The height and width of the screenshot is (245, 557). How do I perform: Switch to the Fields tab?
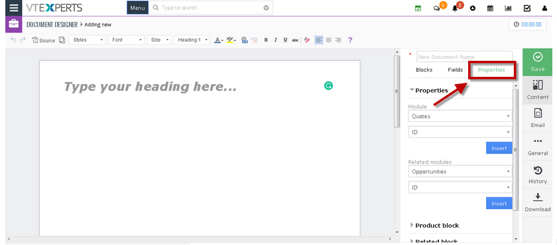coord(455,70)
